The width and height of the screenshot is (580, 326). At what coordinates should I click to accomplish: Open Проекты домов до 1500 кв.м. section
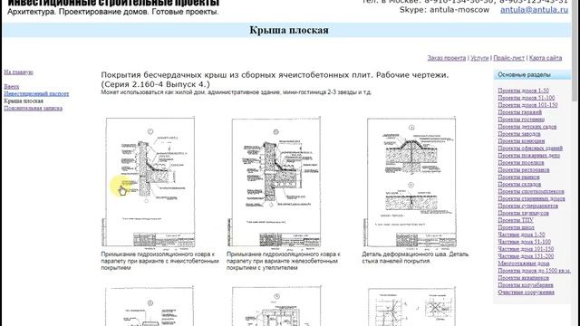pyautogui.click(x=534, y=271)
